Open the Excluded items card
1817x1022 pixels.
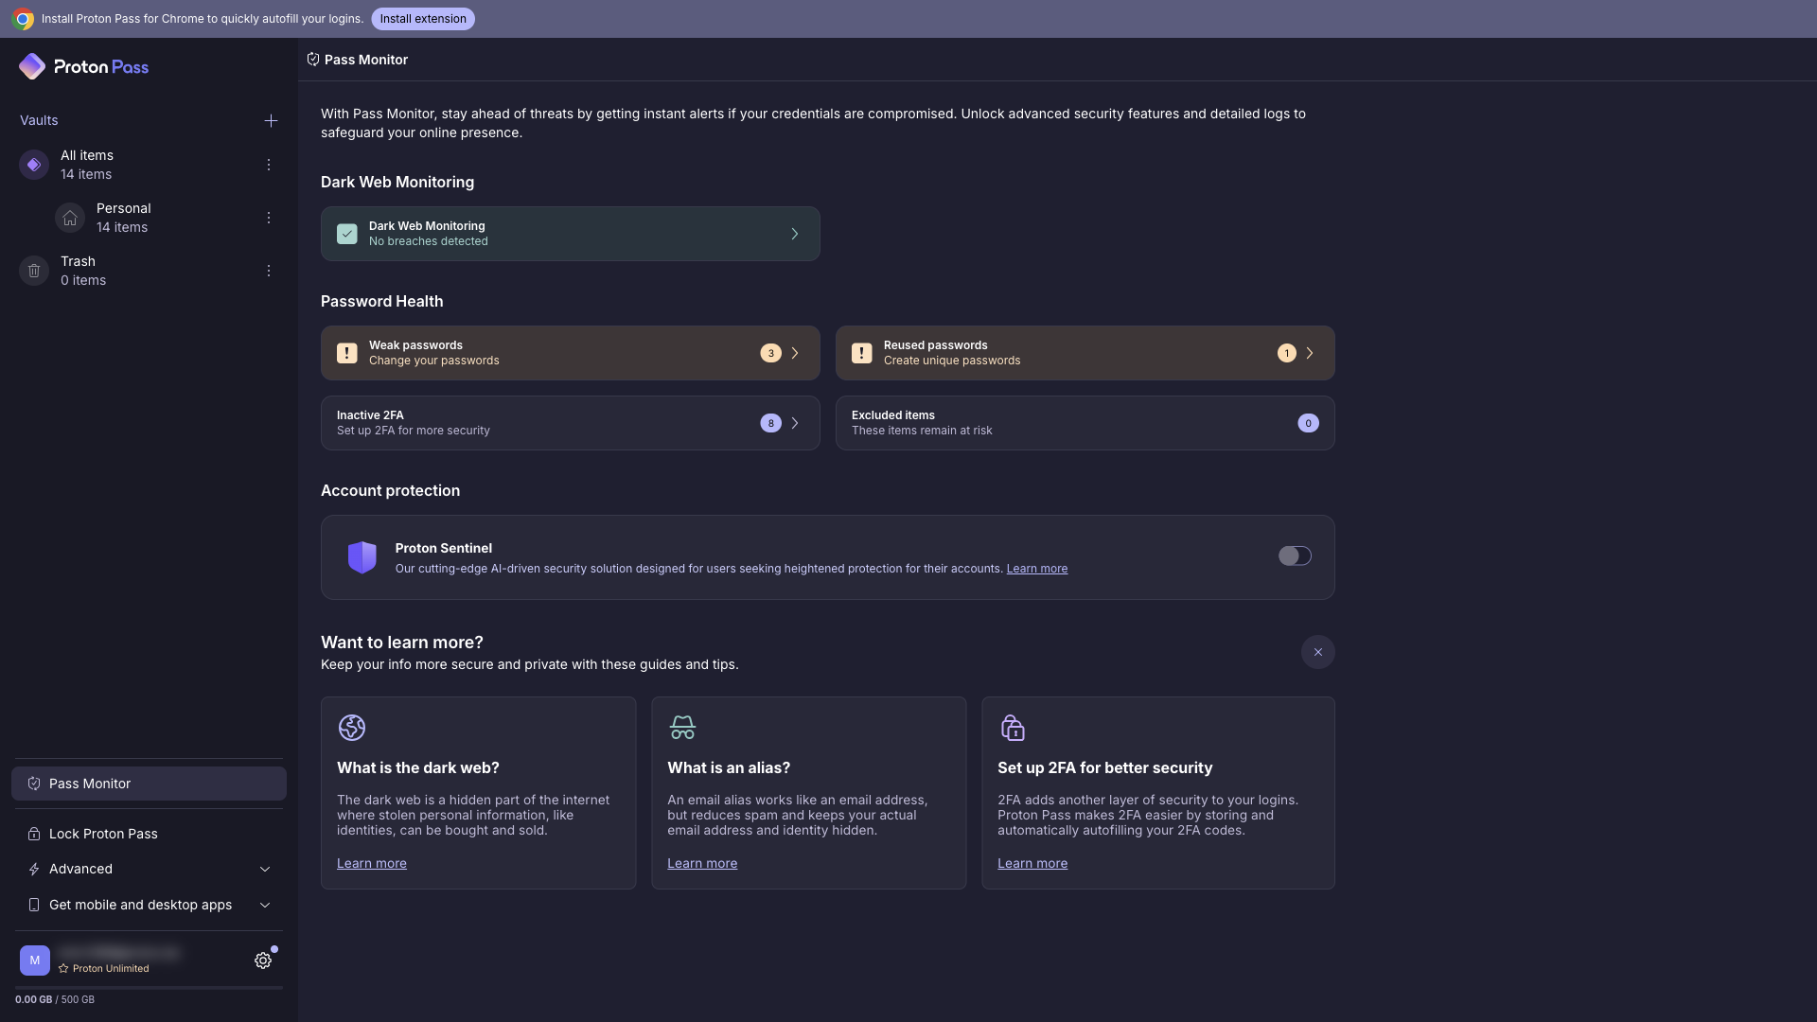1085,423
